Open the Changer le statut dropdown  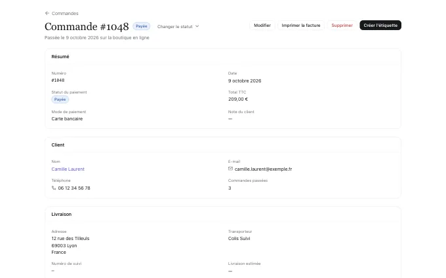tap(178, 26)
